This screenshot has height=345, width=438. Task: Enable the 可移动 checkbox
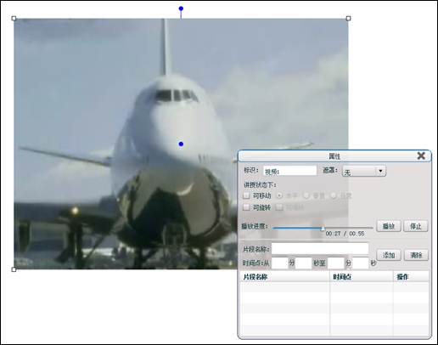[x=246, y=195]
